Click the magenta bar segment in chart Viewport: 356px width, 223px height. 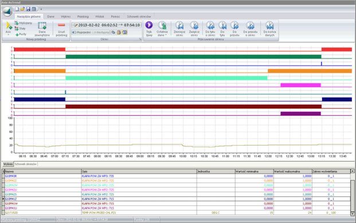300,85
